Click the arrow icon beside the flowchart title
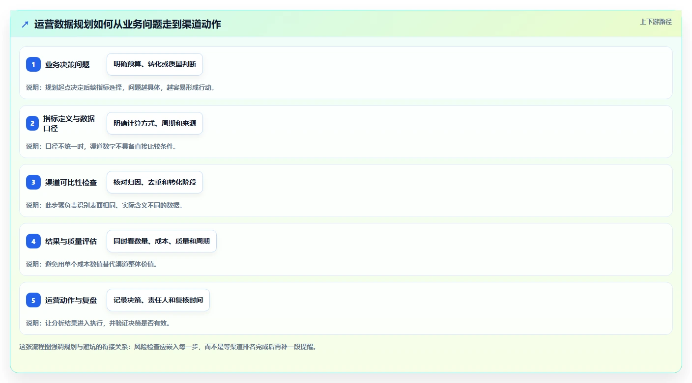Screen dimensions: 692x383 click(x=25, y=25)
